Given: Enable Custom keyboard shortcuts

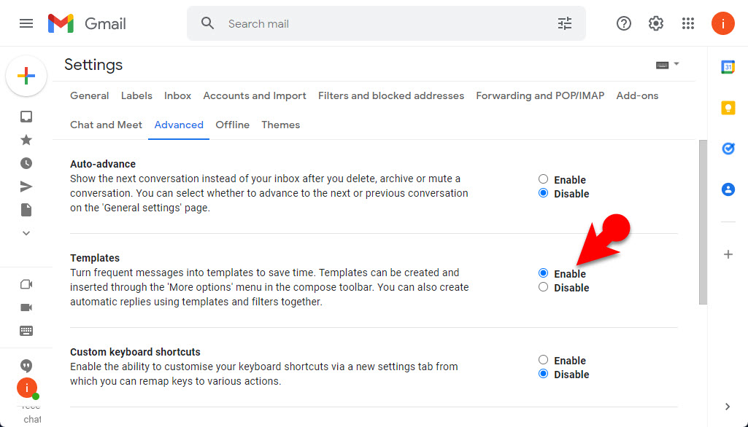Looking at the screenshot, I should pos(544,360).
